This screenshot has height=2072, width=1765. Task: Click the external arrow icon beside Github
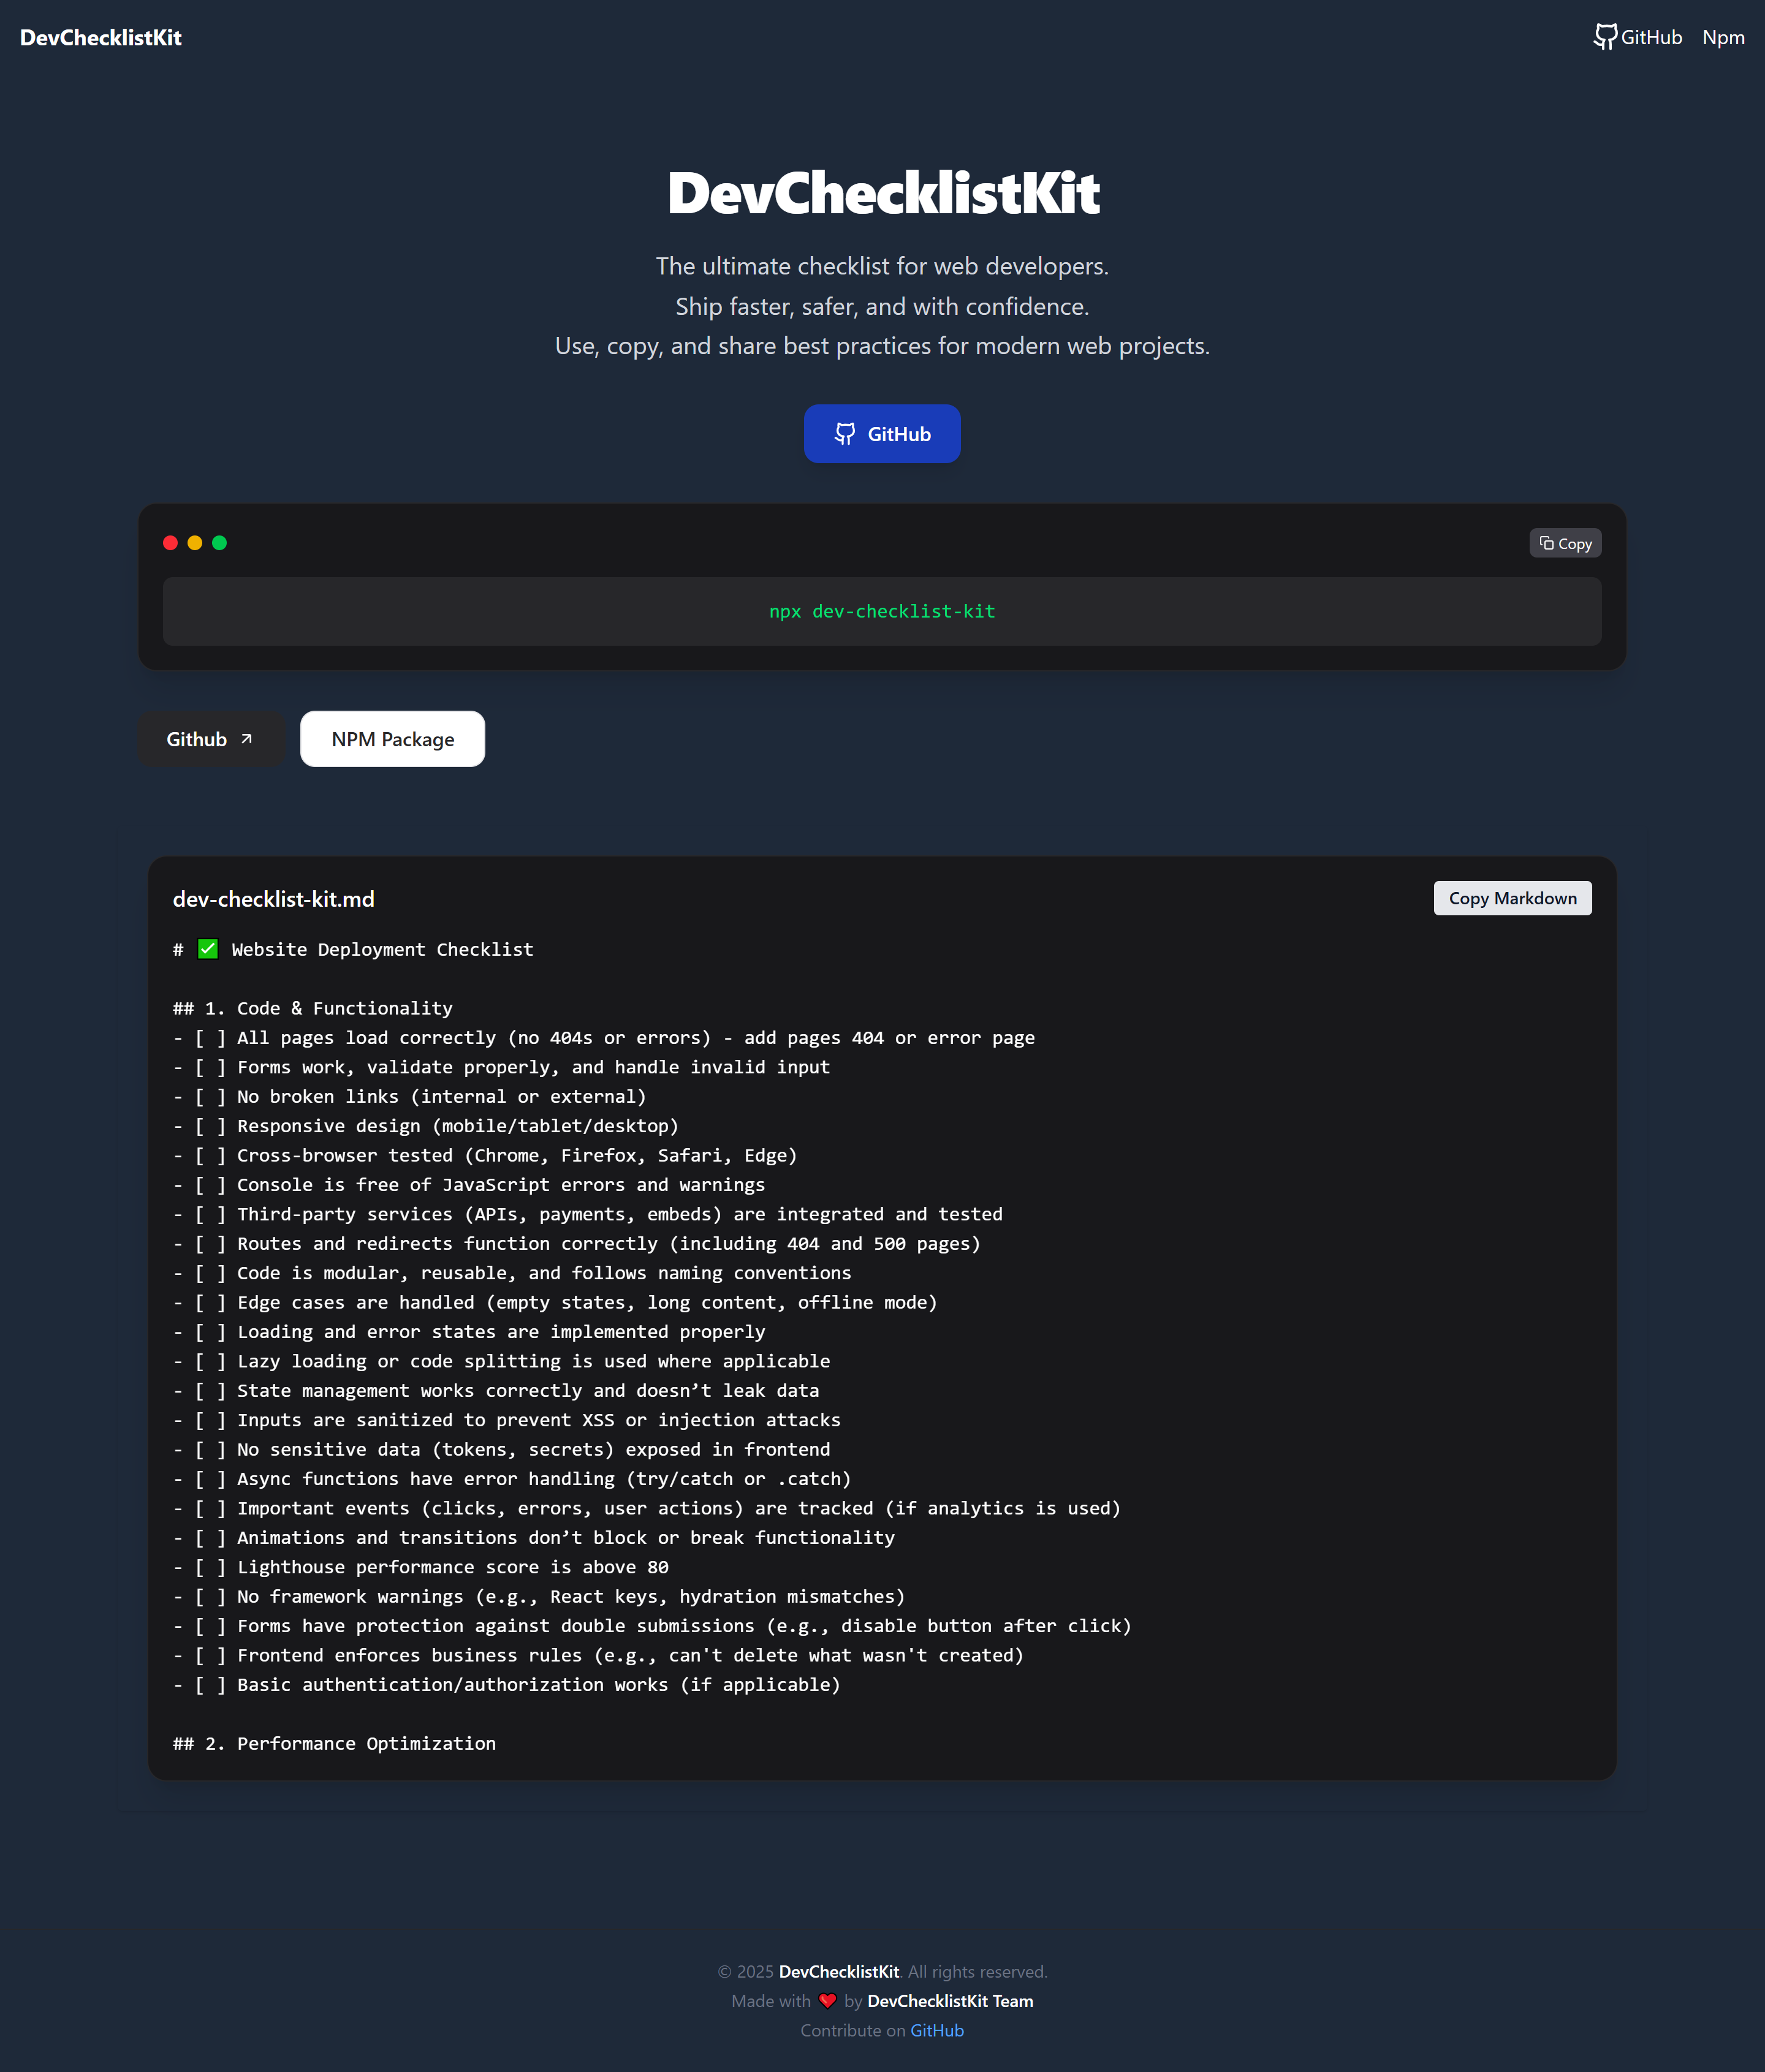(246, 739)
